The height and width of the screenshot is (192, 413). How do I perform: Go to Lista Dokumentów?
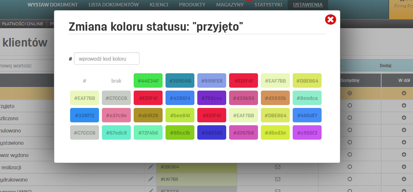[113, 5]
